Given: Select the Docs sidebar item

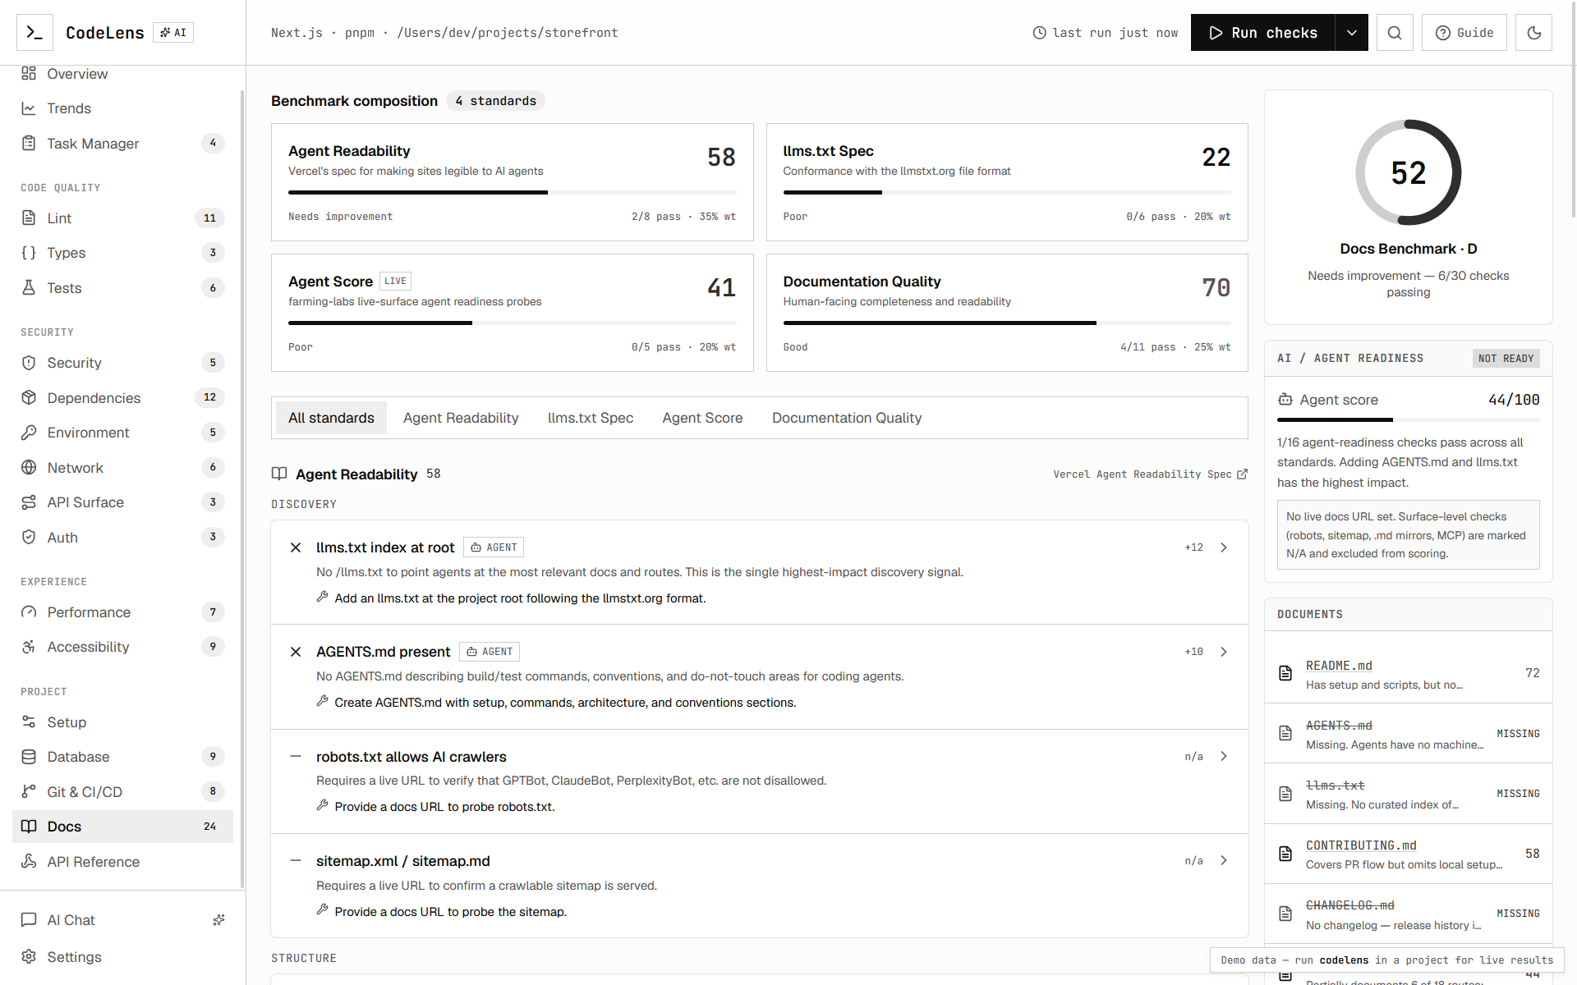Looking at the screenshot, I should coord(122,827).
